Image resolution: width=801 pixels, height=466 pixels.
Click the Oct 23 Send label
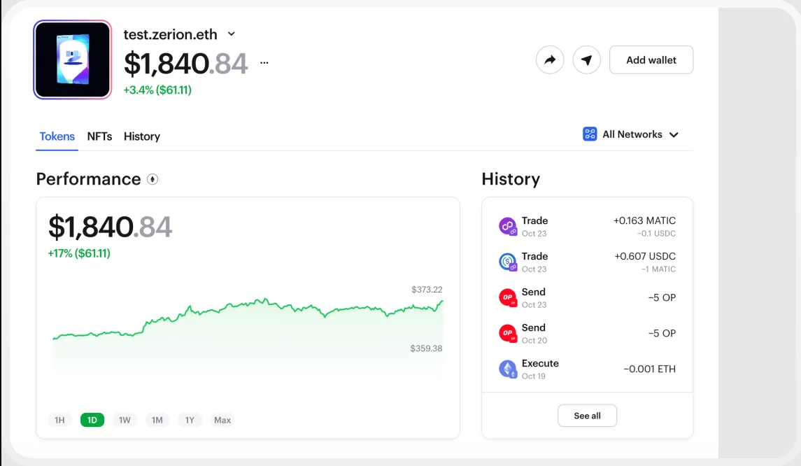tap(533, 292)
